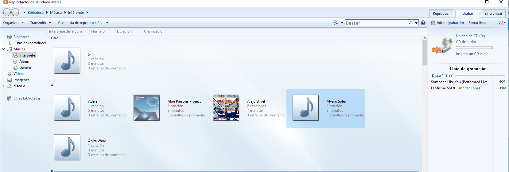Click the scrollbar up arrow
This screenshot has height=172, width=509.
(425, 38)
